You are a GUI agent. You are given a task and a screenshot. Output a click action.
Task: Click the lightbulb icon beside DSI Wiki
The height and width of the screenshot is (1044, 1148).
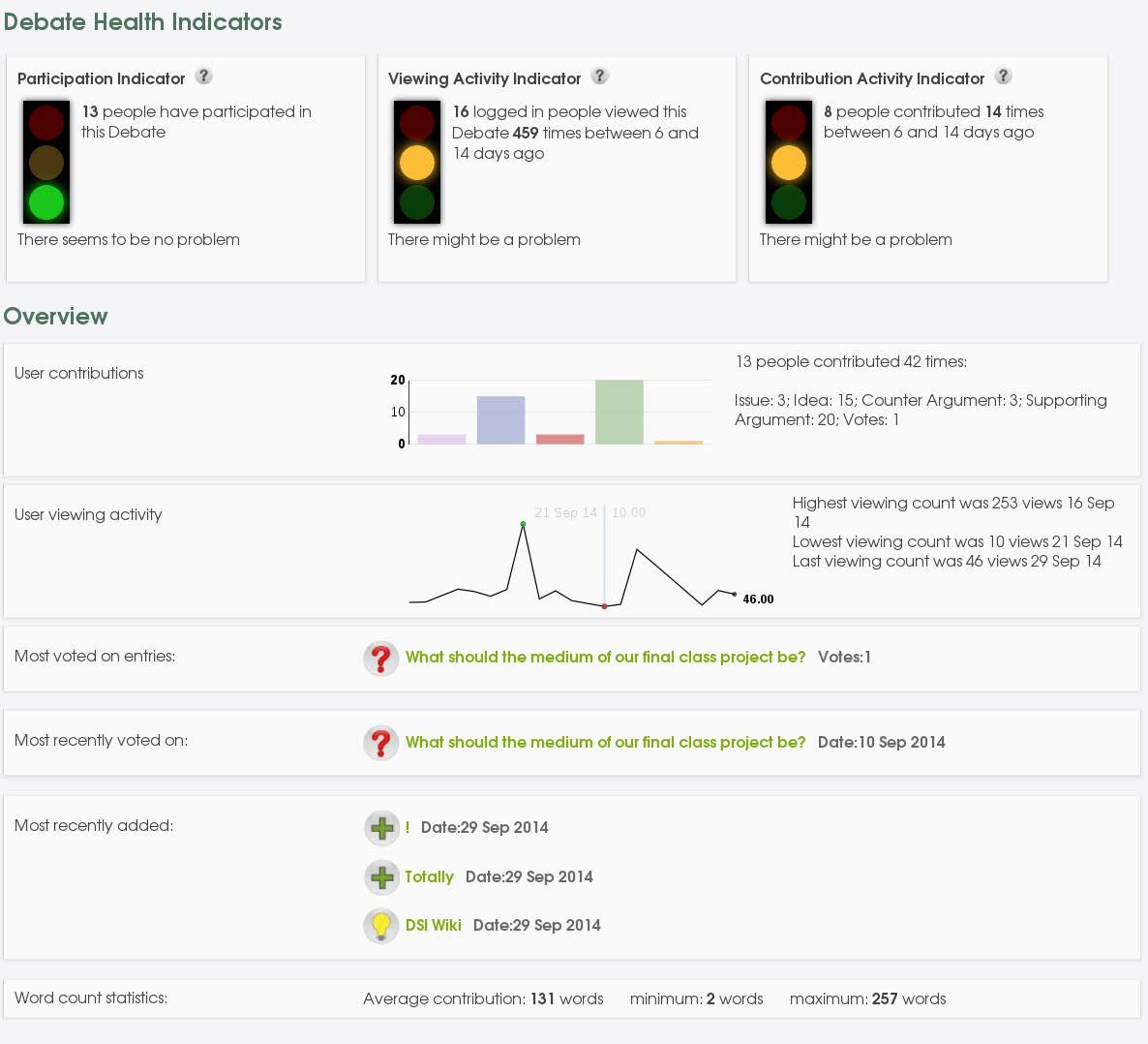381,925
